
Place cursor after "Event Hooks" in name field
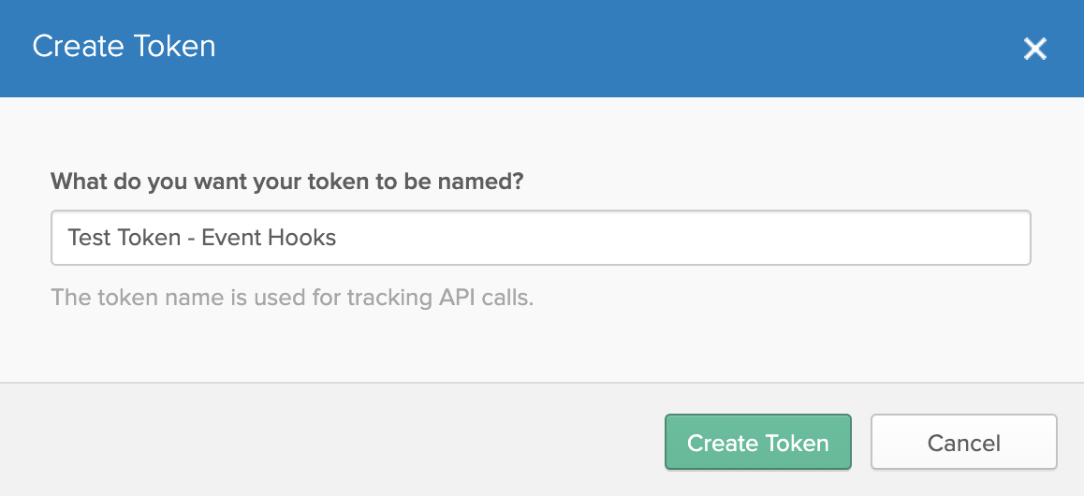(x=338, y=238)
